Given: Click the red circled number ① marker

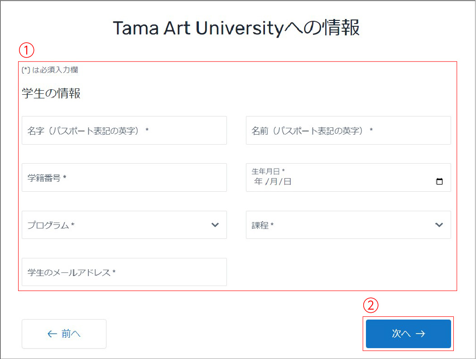Looking at the screenshot, I should (x=27, y=50).
